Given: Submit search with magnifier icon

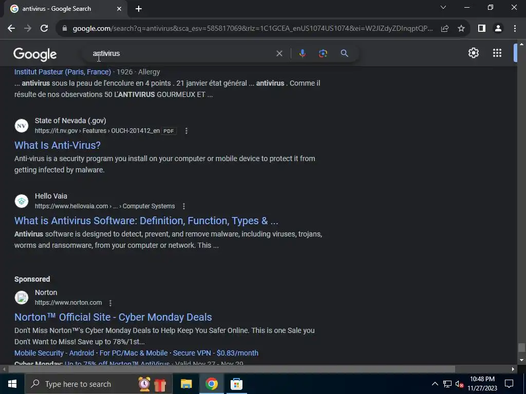Looking at the screenshot, I should click(x=344, y=53).
